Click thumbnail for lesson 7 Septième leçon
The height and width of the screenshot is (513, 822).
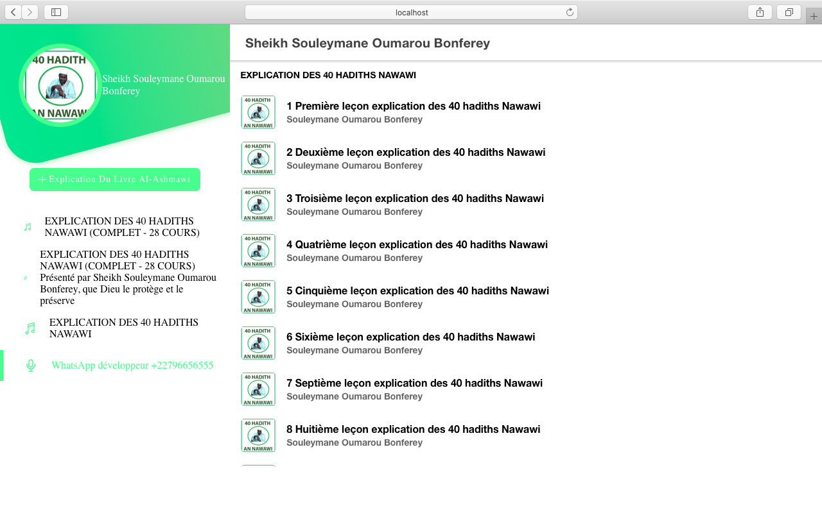pos(258,389)
